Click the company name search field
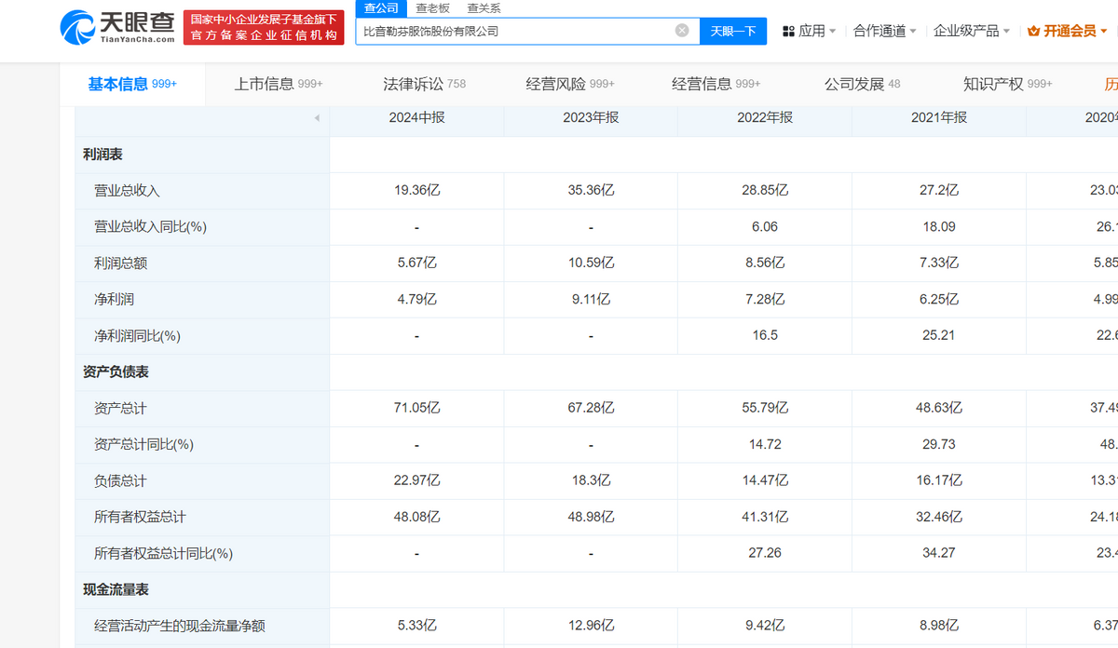This screenshot has width=1118, height=648. pos(512,31)
